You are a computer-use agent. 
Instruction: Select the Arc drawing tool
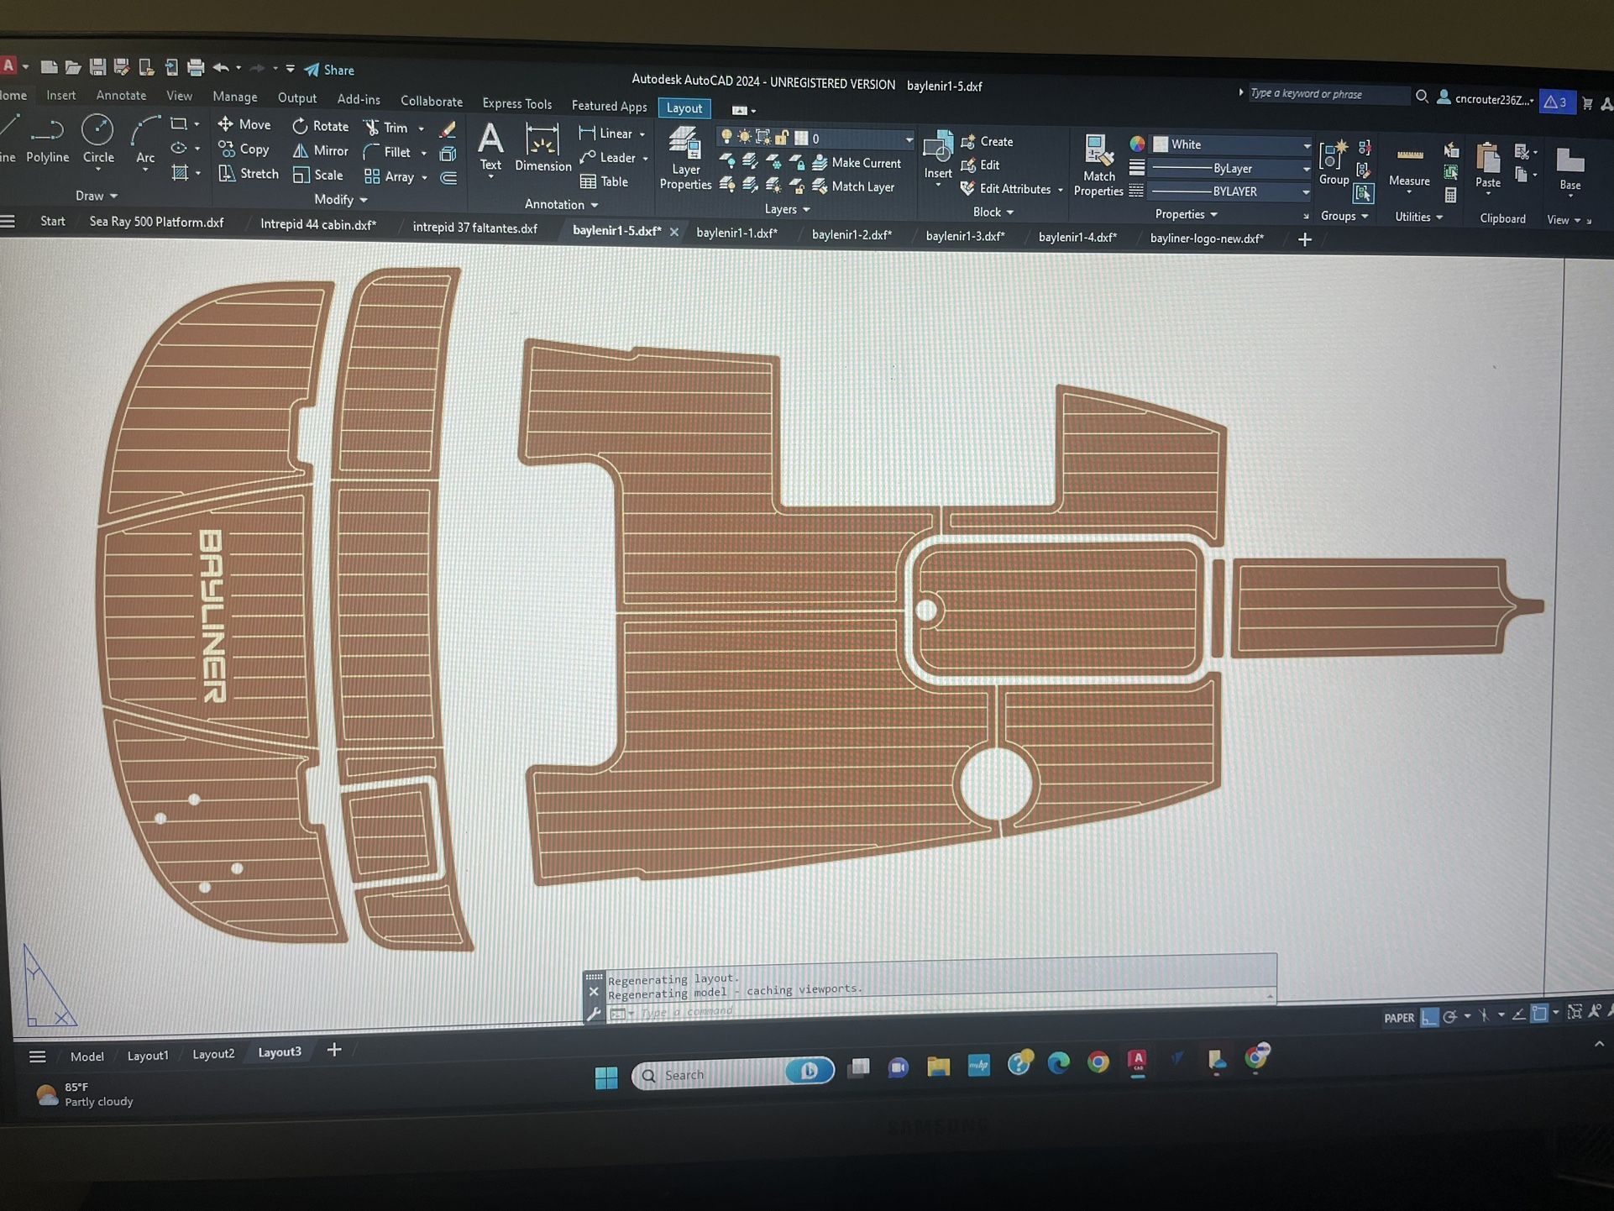click(x=144, y=140)
